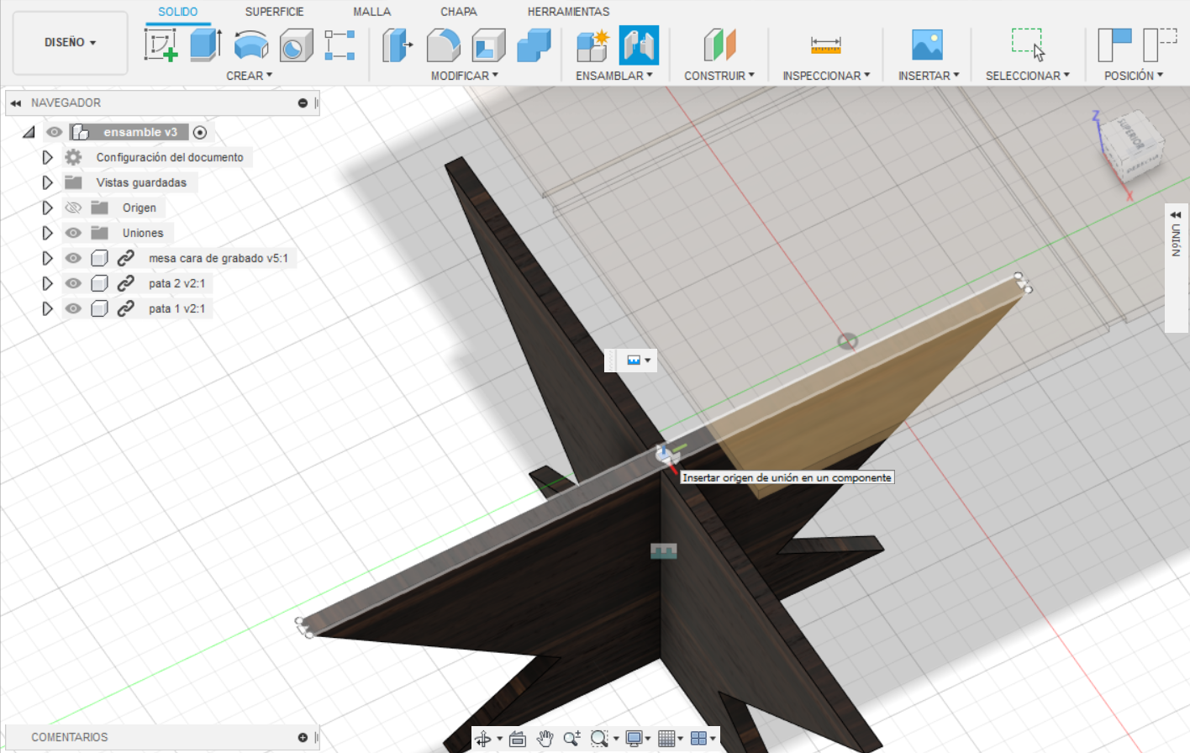Show the hidden Origen folder
The height and width of the screenshot is (753, 1190).
pos(74,208)
